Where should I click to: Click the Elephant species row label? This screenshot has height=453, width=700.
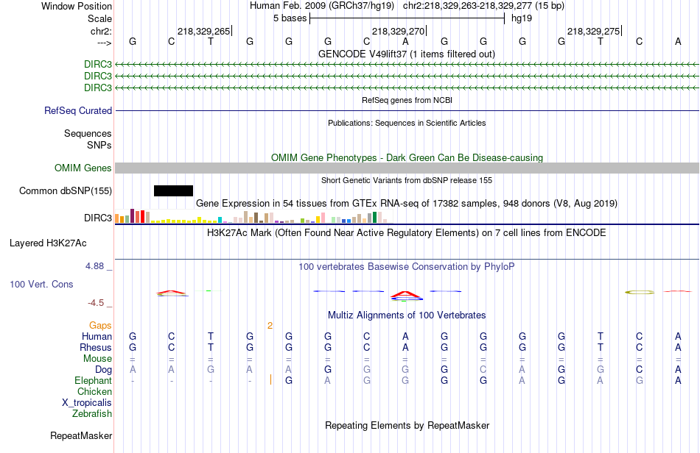(93, 380)
